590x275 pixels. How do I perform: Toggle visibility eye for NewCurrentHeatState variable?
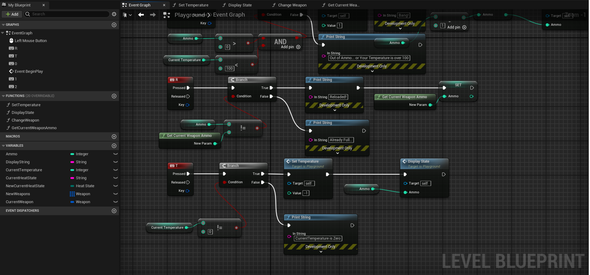click(116, 186)
